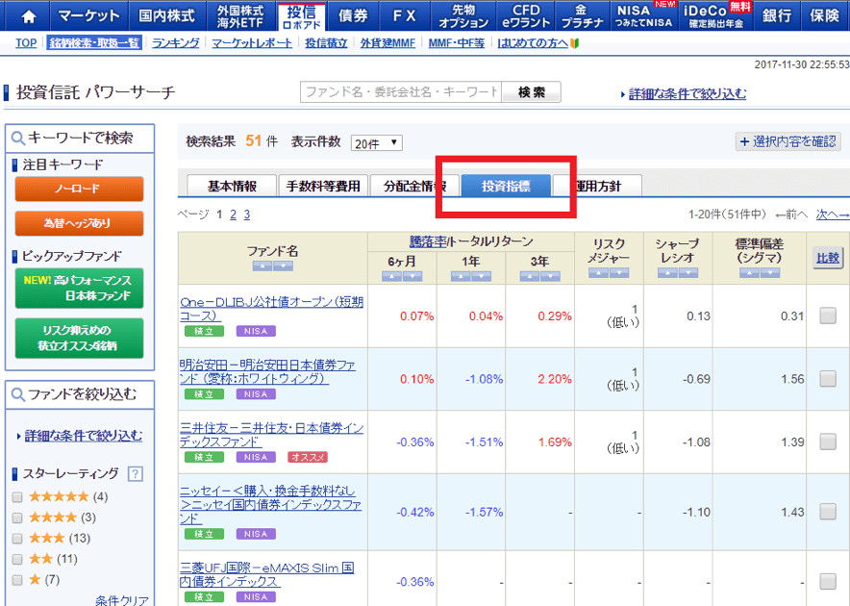The height and width of the screenshot is (606, 850).
Task: Sort 1年 return column ascending
Action: click(459, 276)
